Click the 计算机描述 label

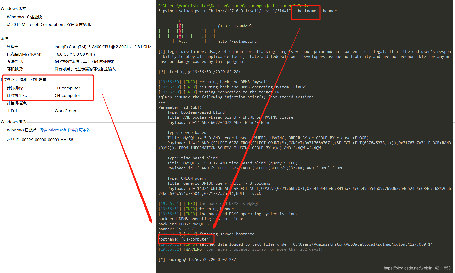17,103
